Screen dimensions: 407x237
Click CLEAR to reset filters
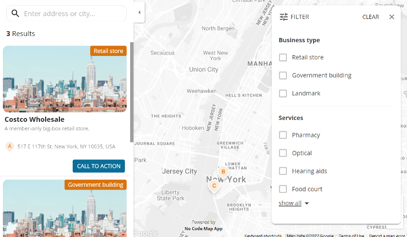tap(370, 17)
